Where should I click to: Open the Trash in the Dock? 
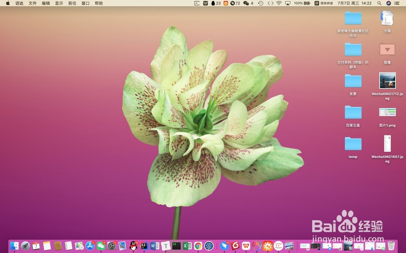[391, 246]
